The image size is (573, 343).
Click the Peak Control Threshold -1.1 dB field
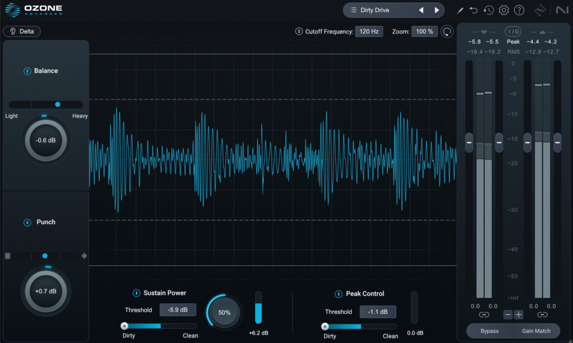(x=378, y=312)
